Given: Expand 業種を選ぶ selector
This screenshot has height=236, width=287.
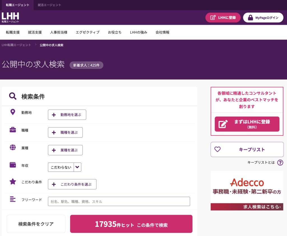Looking at the screenshot, I should [65, 150].
